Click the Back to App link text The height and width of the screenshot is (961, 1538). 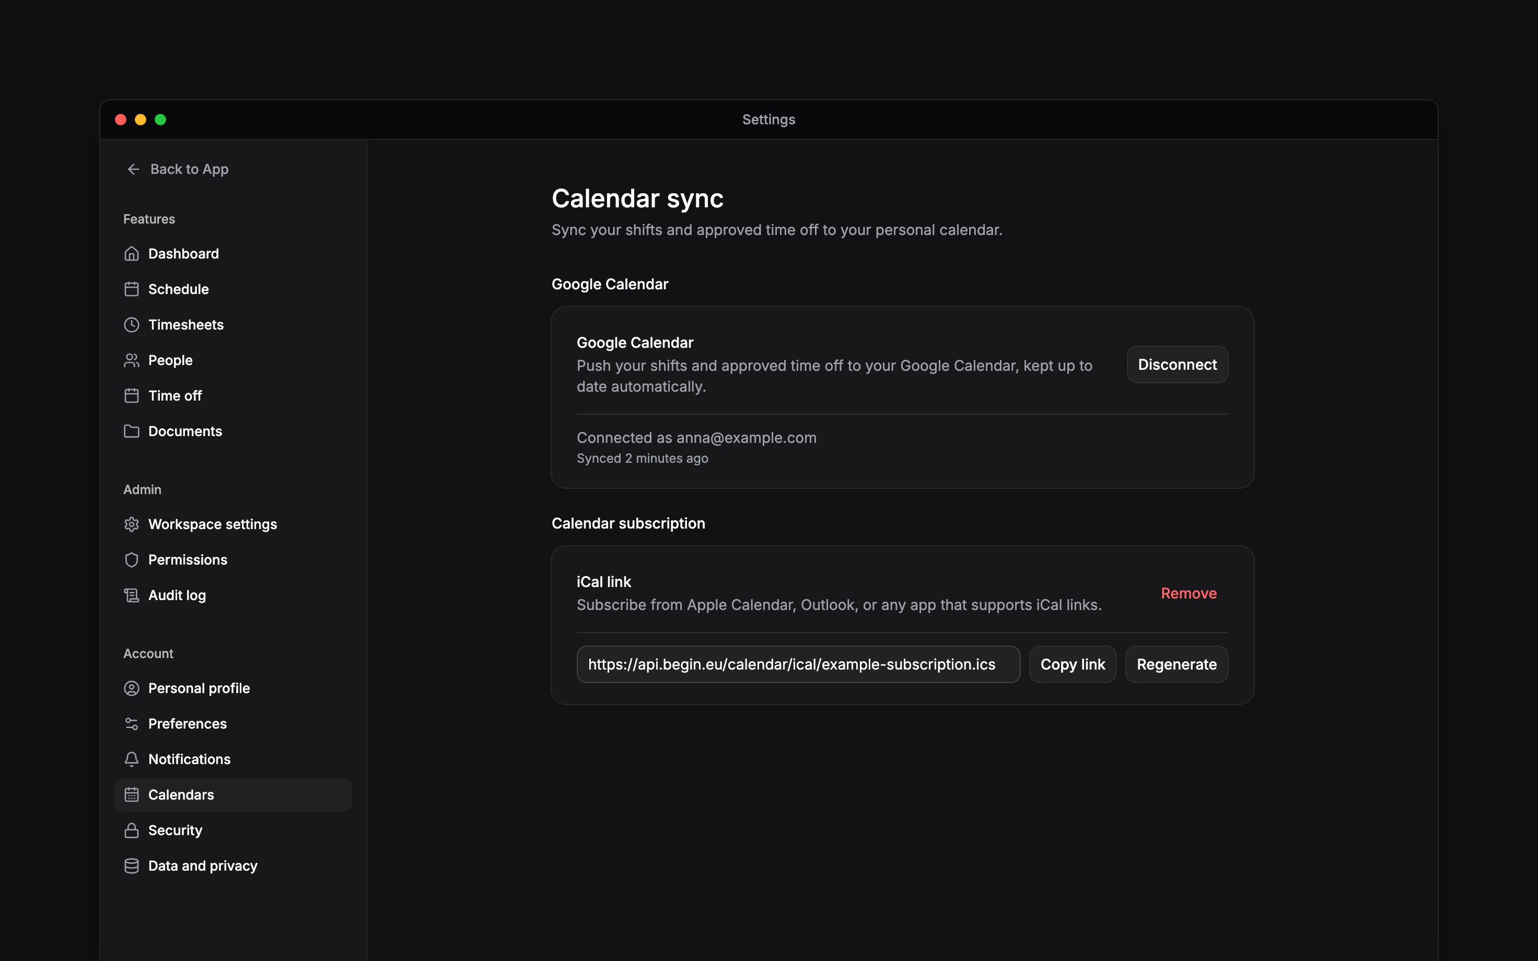pos(190,169)
